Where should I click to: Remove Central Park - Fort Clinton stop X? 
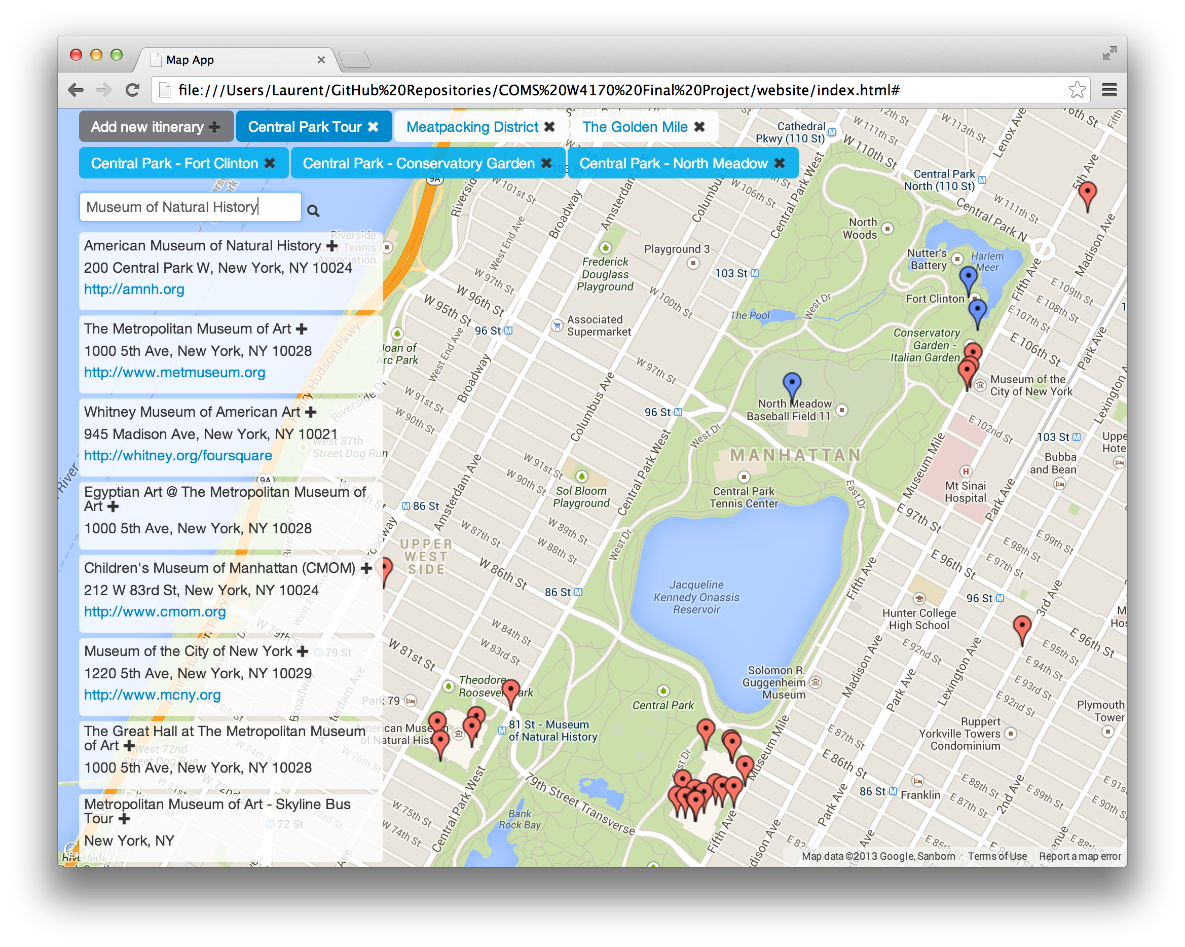point(269,163)
